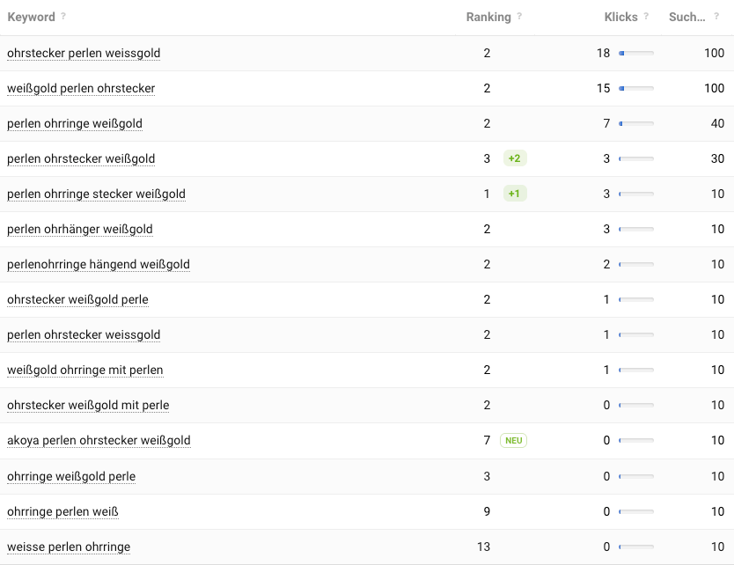The height and width of the screenshot is (565, 734).
Task: Open keyword ohrstecker perlen weissgold
Action: point(84,54)
